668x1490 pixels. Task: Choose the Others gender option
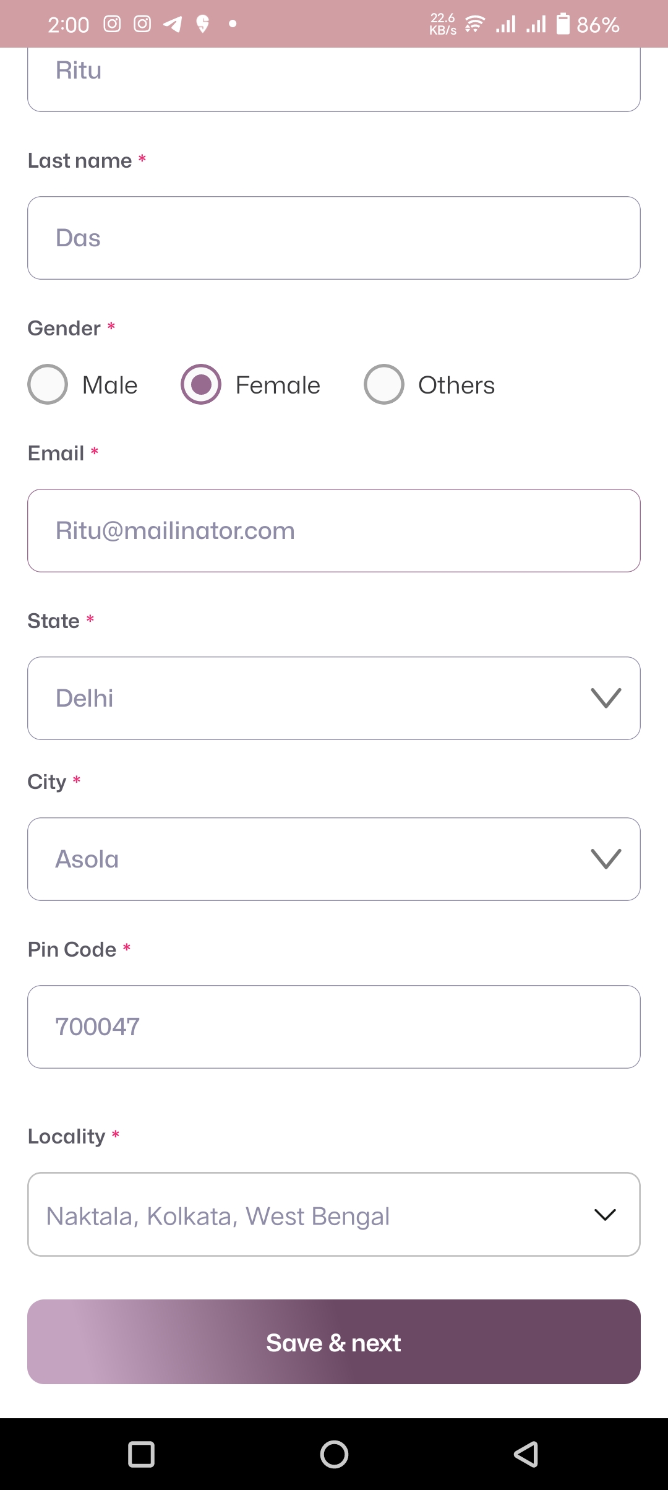point(384,385)
